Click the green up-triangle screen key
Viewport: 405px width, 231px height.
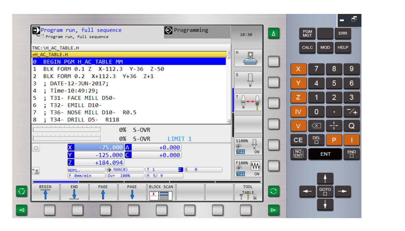[x=274, y=33]
